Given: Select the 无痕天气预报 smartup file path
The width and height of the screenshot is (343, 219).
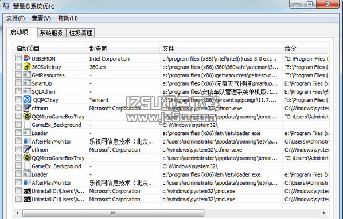Looking at the screenshot, I should pos(220,83).
